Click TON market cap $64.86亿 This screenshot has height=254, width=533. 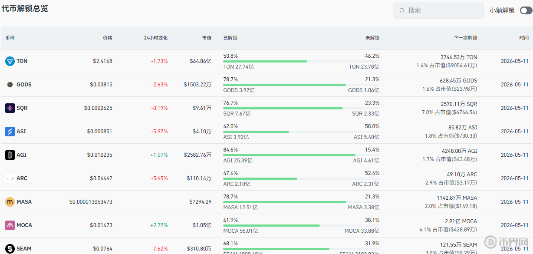[201, 61]
